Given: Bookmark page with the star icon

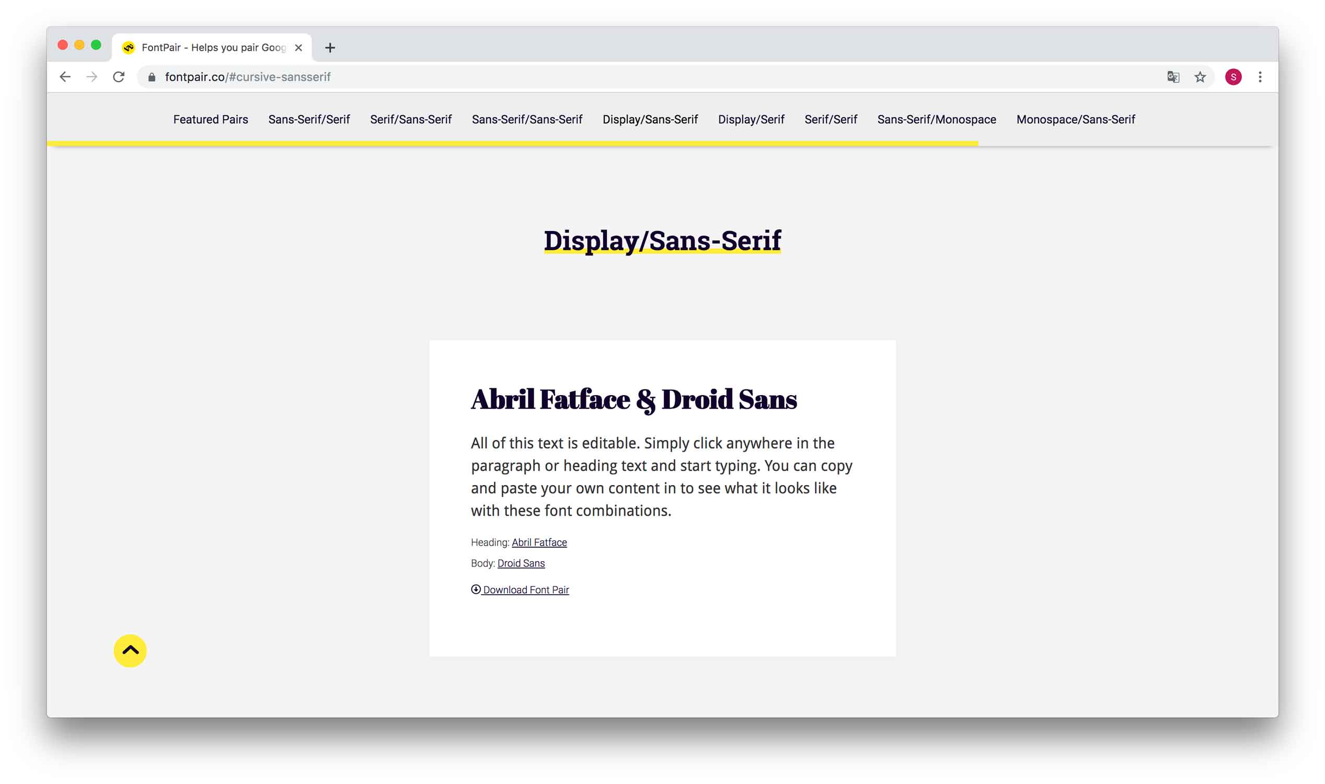Looking at the screenshot, I should coord(1200,77).
